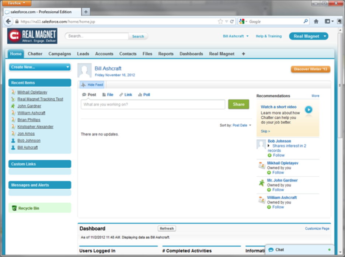
Task: Click the Google search magnifier icon
Action: tap(306, 21)
